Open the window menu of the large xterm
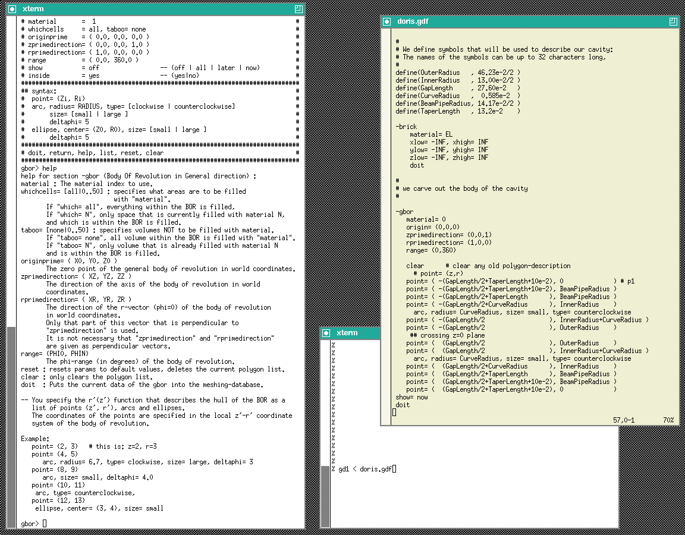685x535 pixels. [x=12, y=9]
